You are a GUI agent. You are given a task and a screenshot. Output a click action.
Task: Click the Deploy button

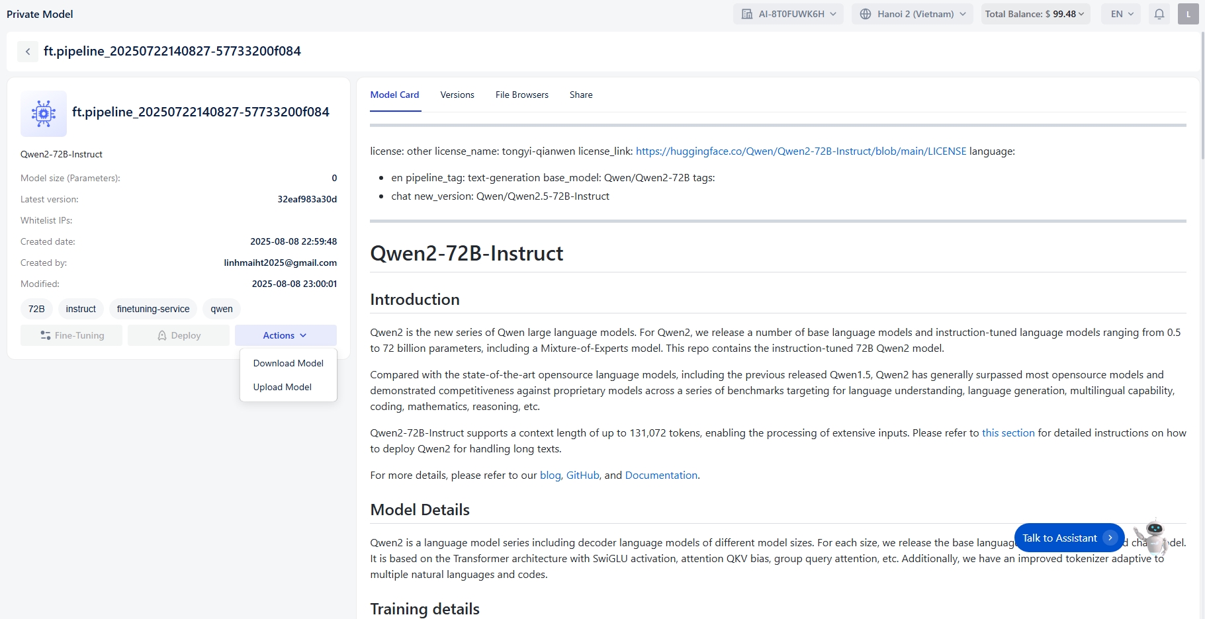coord(179,335)
